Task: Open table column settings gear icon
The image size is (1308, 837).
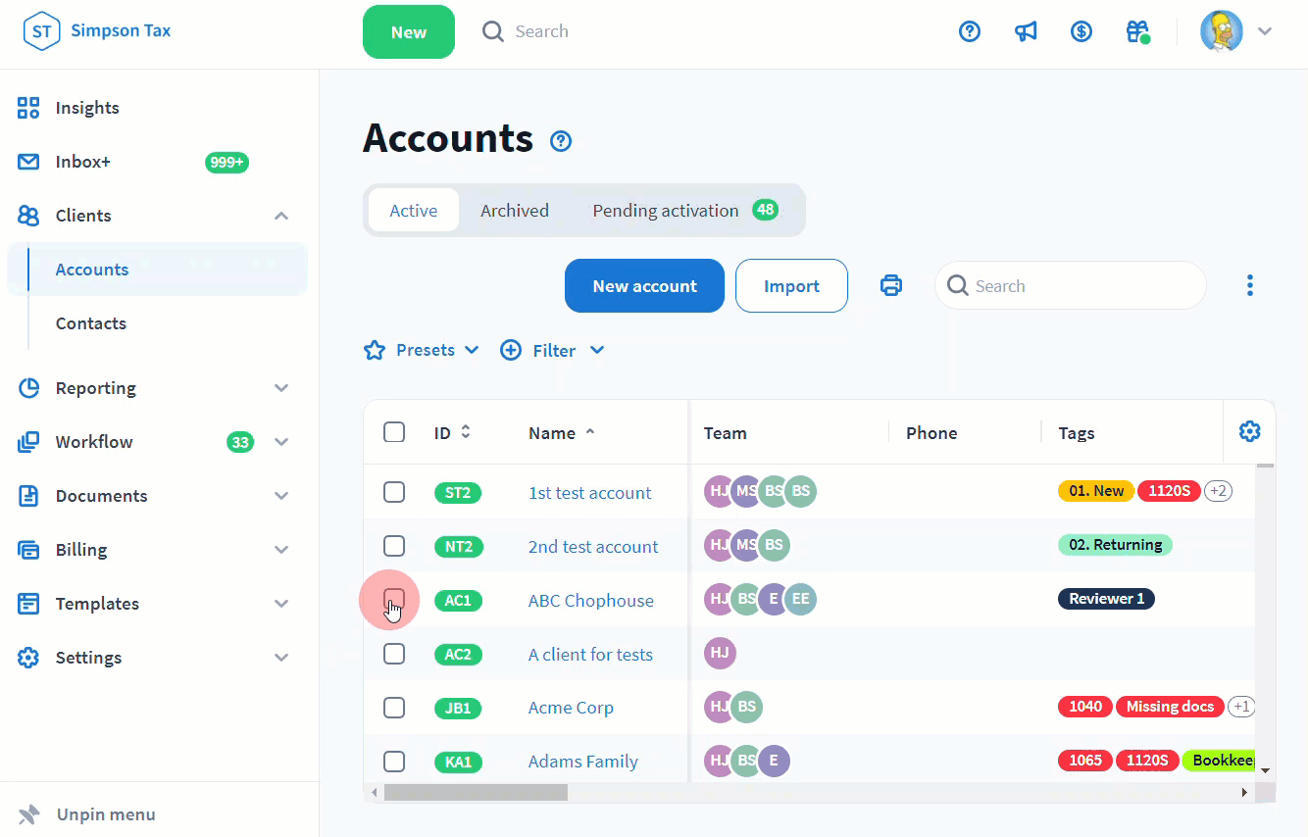Action: (x=1249, y=431)
